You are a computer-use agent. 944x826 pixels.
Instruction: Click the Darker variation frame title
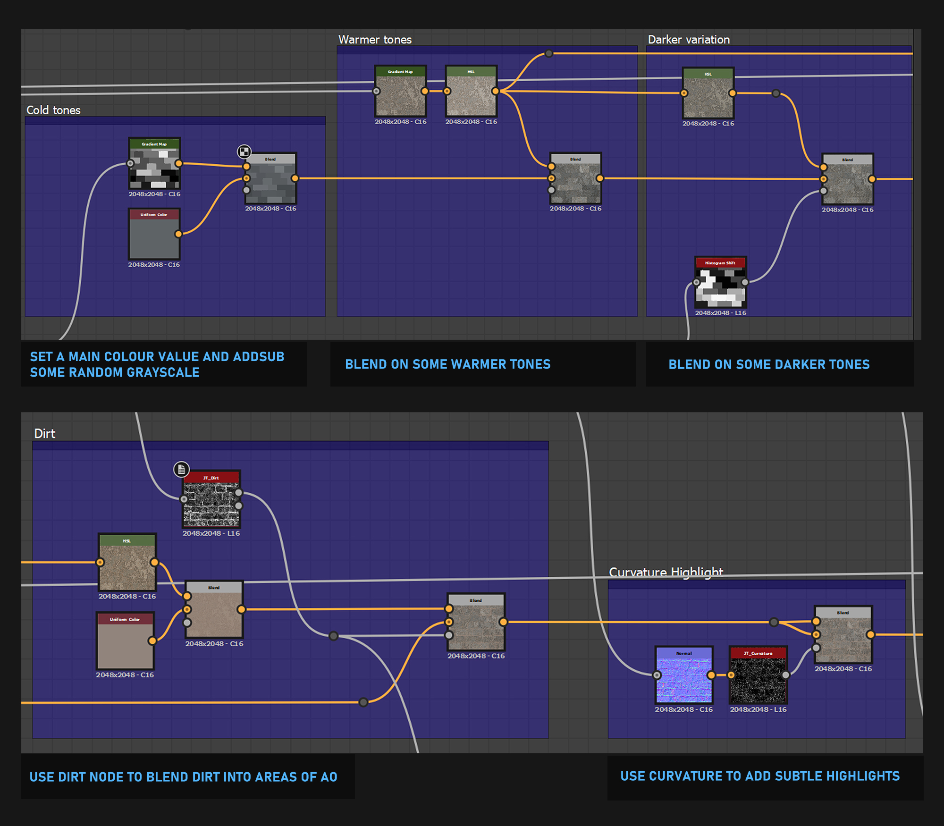[x=688, y=40]
